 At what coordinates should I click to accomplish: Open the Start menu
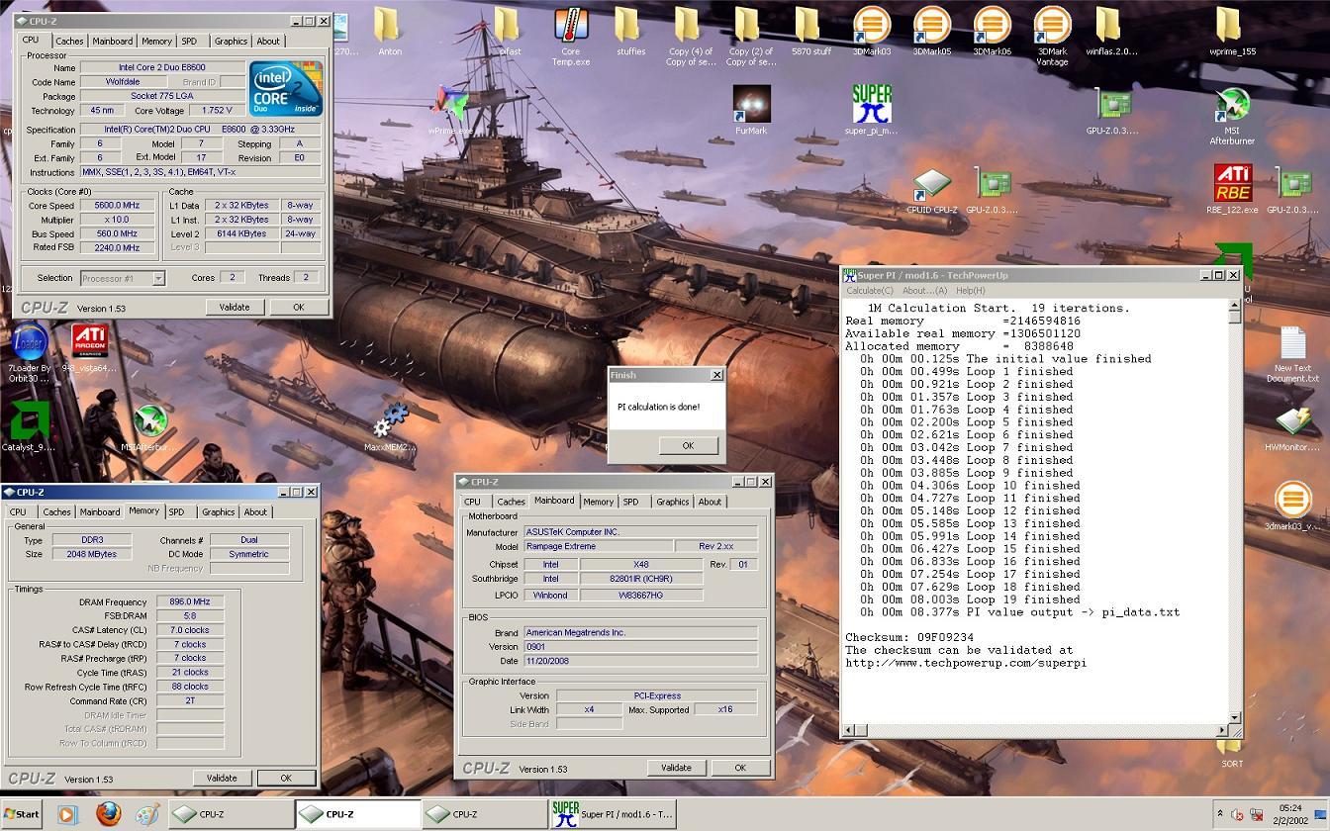(x=21, y=814)
